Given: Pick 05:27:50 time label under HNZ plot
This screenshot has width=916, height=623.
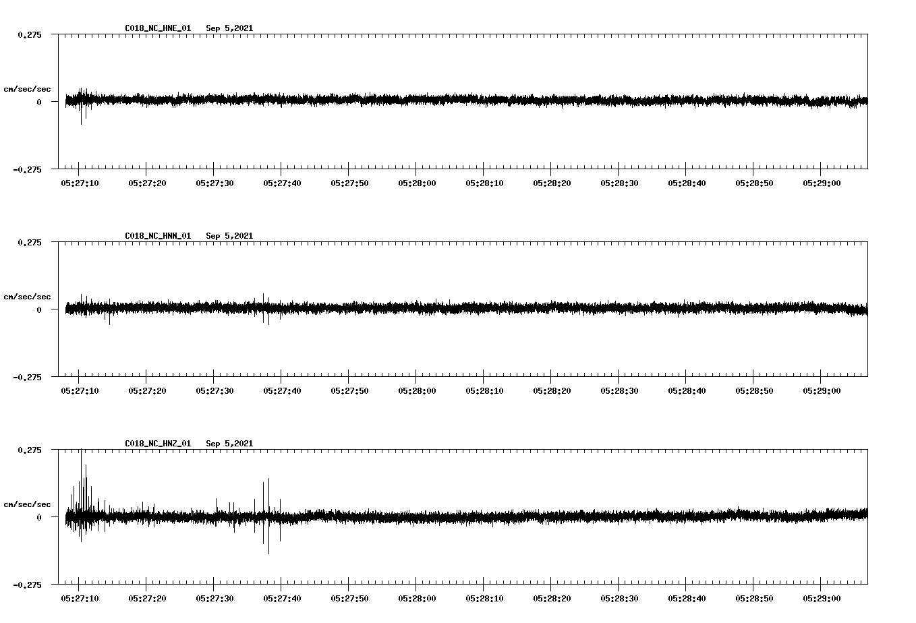Looking at the screenshot, I should 349,598.
